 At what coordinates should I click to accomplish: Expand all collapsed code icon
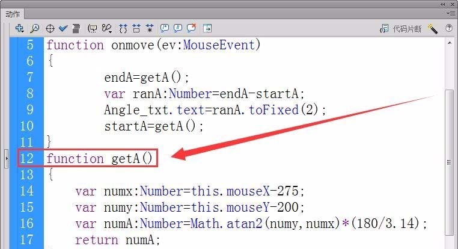click(x=150, y=28)
